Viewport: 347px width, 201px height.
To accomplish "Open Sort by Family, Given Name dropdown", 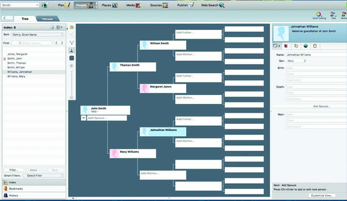I will [x=38, y=34].
